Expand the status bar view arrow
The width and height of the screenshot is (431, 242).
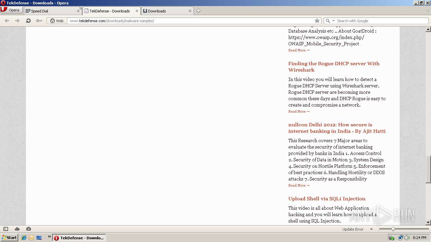[x=371, y=229]
